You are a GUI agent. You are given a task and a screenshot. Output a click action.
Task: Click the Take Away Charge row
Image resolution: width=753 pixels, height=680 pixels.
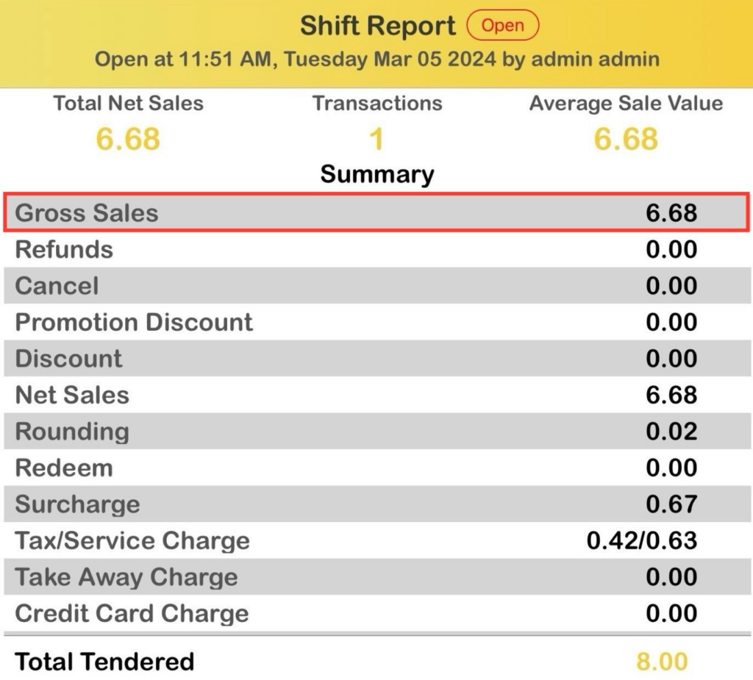[x=376, y=577]
